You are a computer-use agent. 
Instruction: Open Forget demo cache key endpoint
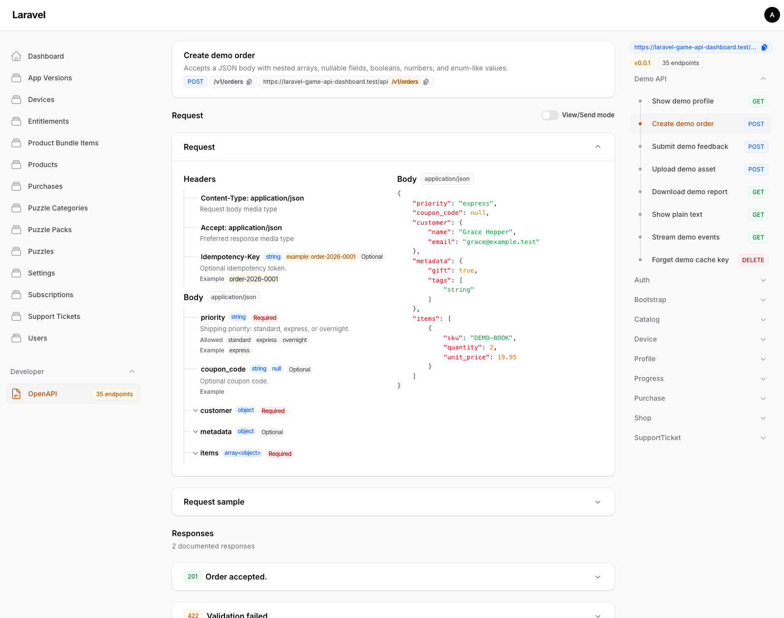[x=701, y=260]
